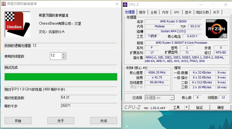Click the core speed value 4266.35 MHz
The width and height of the screenshot is (232, 129).
tap(157, 73)
